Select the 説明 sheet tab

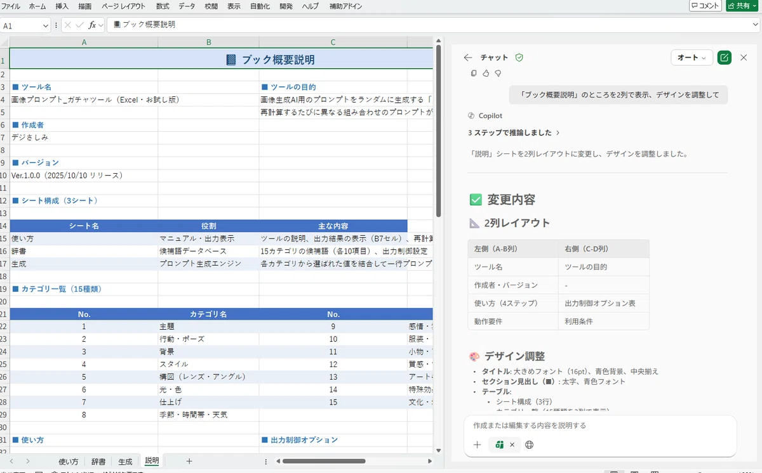click(x=152, y=461)
